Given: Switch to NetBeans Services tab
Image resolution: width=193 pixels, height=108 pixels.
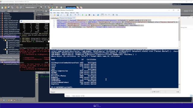Looking at the screenshot, I should [x=16, y=11].
